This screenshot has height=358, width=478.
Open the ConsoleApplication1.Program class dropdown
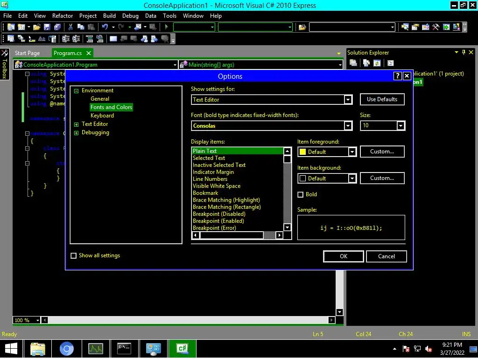pos(175,65)
